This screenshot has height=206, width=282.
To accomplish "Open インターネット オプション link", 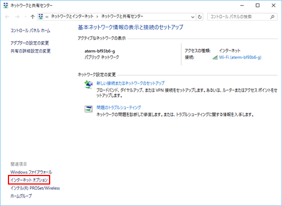I will pos(29,180).
